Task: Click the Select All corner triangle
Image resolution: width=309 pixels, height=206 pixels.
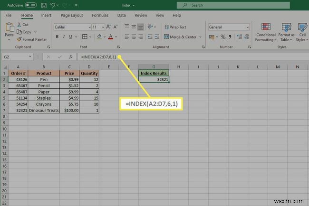Action: (x=5, y=67)
